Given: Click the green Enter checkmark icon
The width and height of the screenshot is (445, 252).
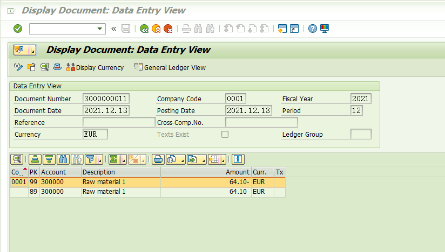Looking at the screenshot, I should [x=18, y=29].
